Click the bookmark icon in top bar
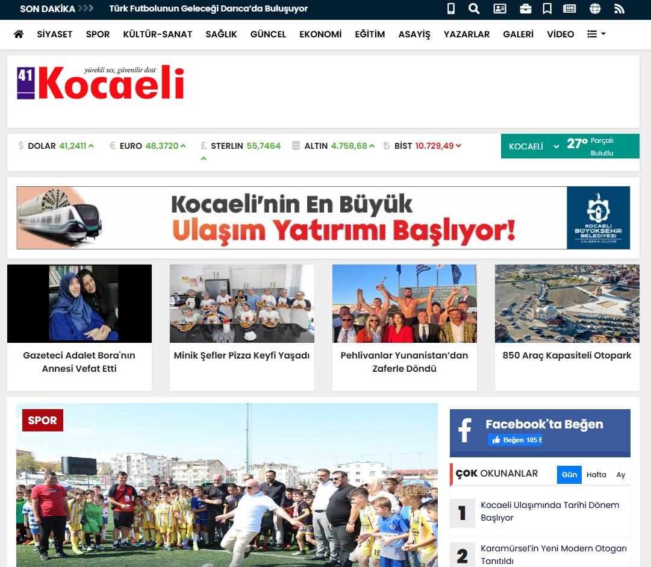The image size is (651, 567). [547, 8]
